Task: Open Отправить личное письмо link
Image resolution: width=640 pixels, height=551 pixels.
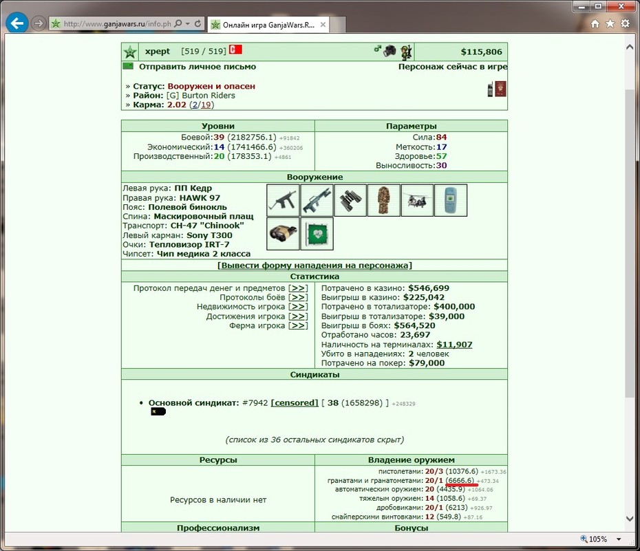Action: 198,67
